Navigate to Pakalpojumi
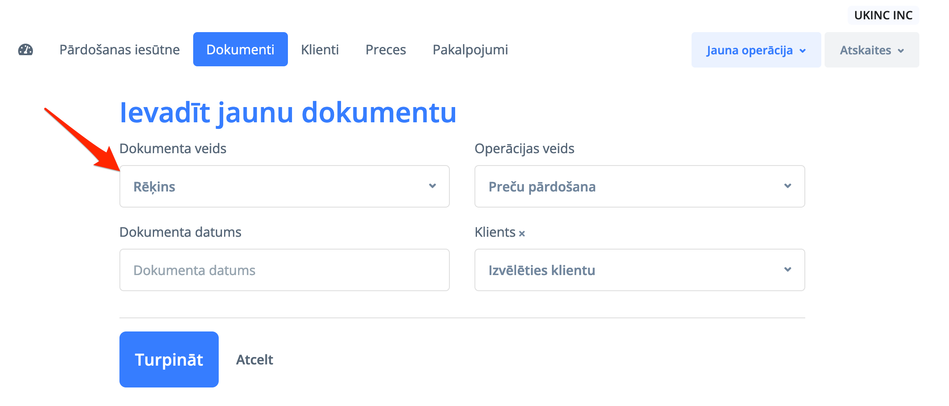This screenshot has width=949, height=406. pyautogui.click(x=470, y=50)
